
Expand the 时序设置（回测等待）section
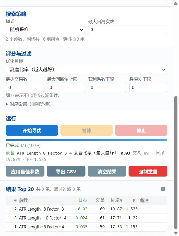(28, 104)
